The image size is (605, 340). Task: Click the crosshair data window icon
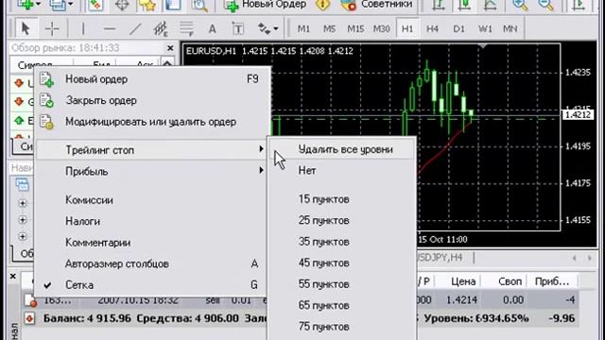point(122,5)
